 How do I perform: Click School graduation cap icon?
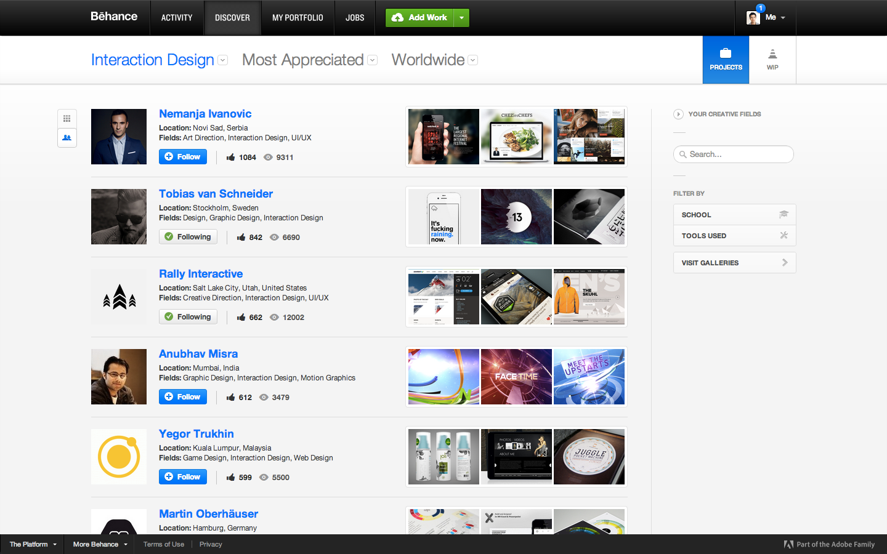click(x=784, y=215)
